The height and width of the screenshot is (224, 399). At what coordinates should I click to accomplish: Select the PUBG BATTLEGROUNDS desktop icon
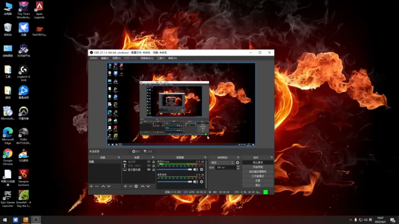point(23,136)
